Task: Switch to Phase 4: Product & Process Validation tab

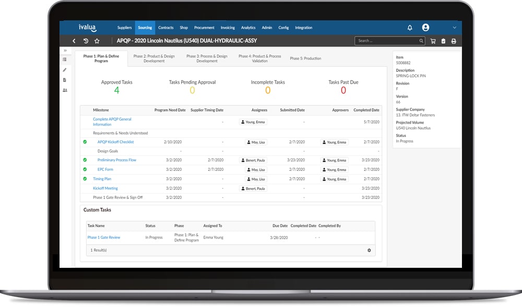Action: tap(260, 58)
